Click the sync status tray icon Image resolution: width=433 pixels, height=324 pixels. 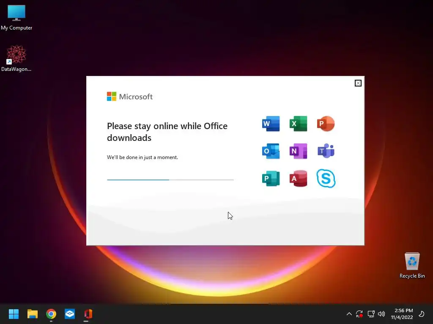[359, 314]
